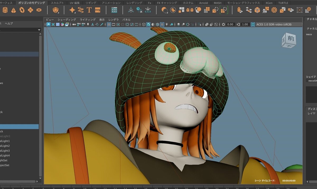Switch to the スカルプト shelf tab
The width and height of the screenshot is (317, 189).
(x=57, y=3)
